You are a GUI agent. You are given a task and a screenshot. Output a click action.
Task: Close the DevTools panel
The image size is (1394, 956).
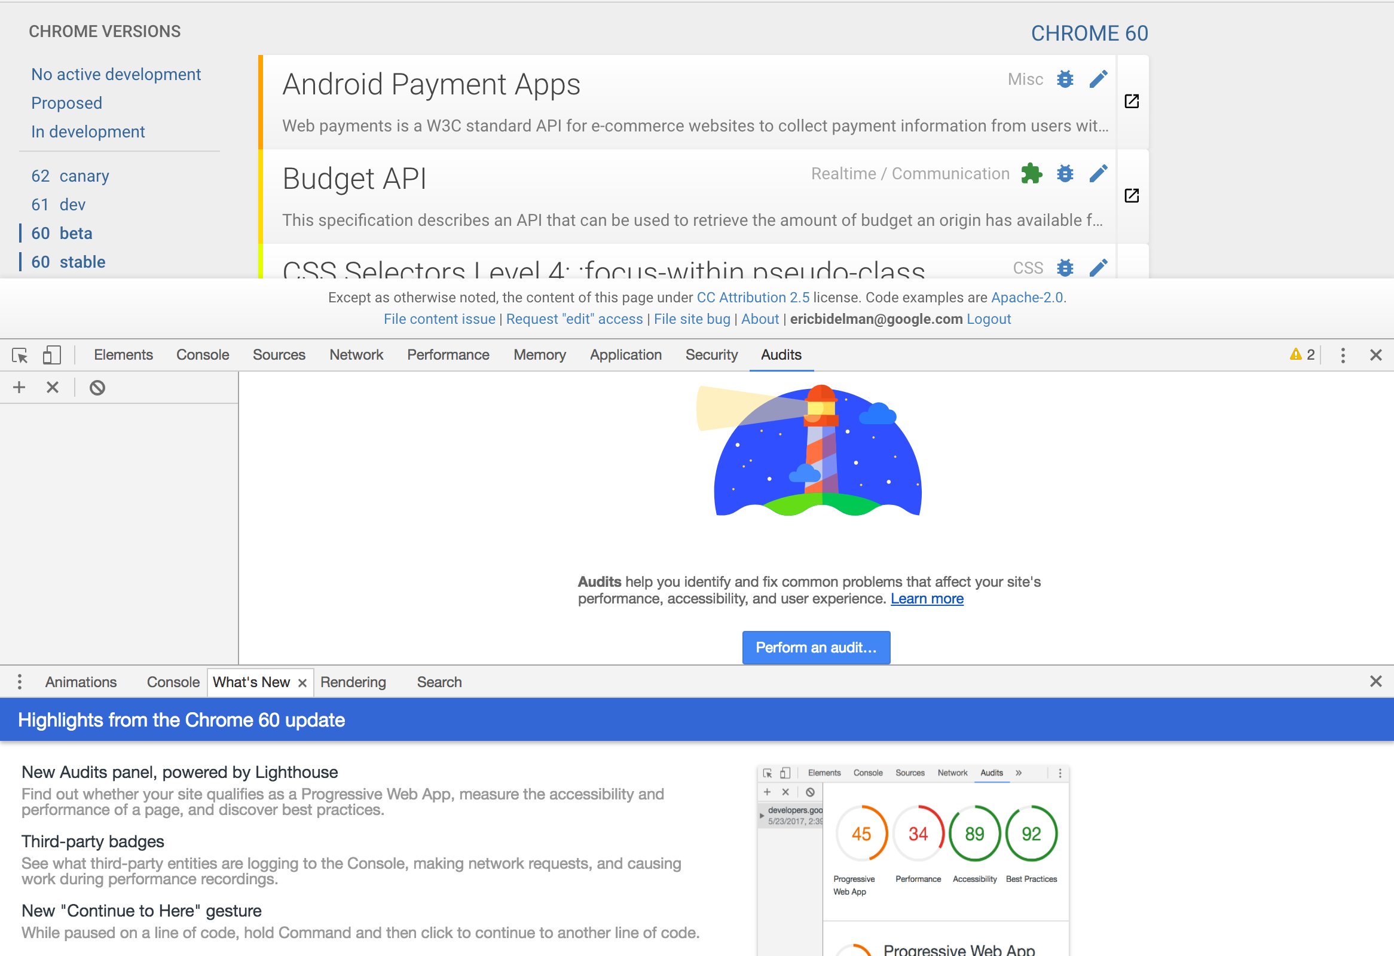pyautogui.click(x=1376, y=356)
